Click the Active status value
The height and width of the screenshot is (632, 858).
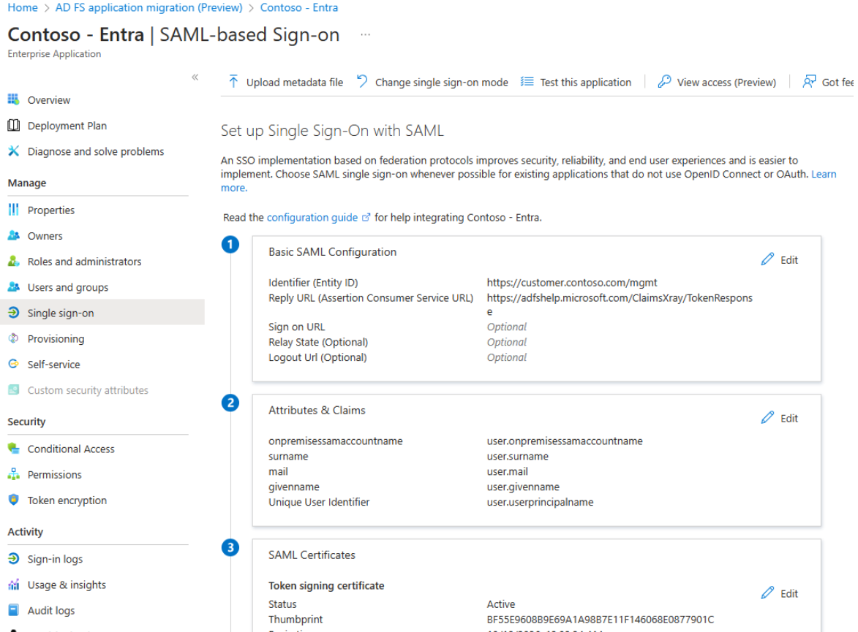[500, 604]
